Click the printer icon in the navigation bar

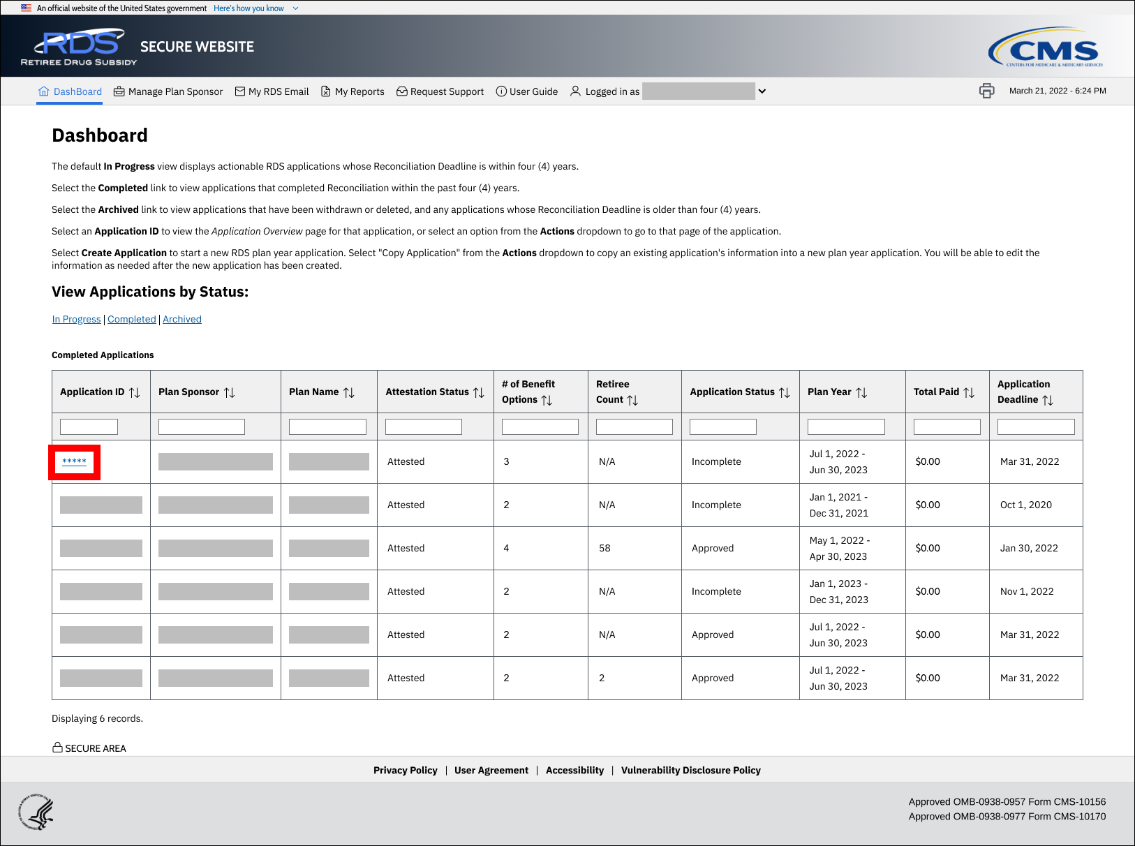(x=986, y=91)
